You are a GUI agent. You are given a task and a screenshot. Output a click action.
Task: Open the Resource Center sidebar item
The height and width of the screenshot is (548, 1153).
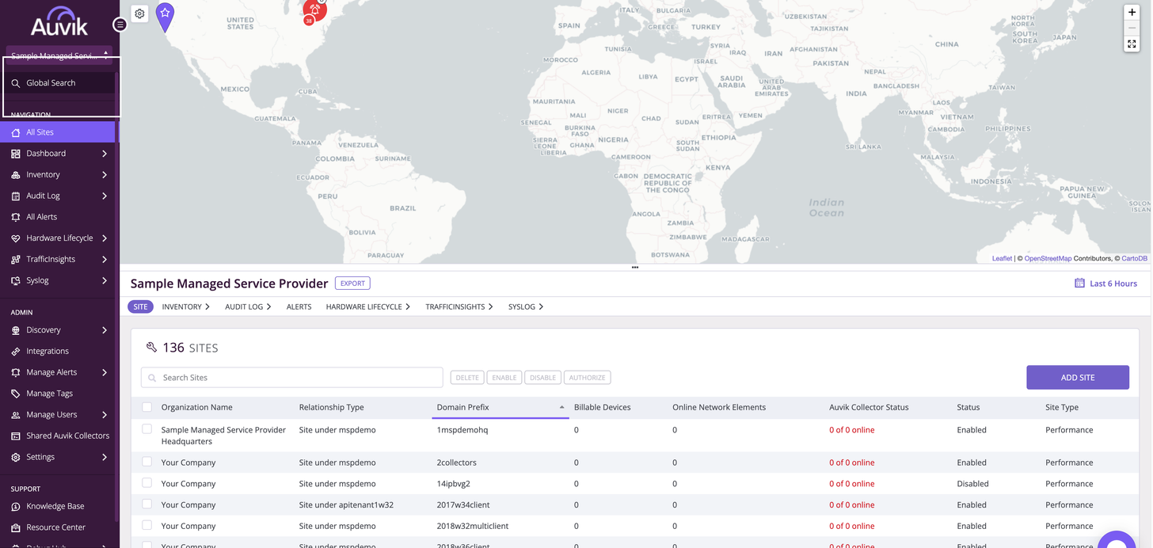(55, 527)
